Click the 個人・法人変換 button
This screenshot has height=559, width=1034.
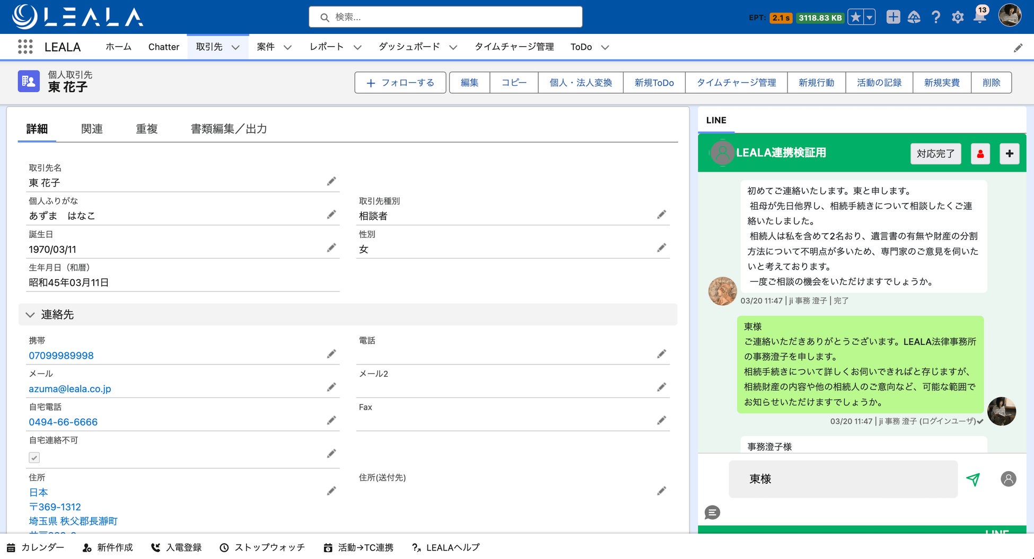click(581, 83)
